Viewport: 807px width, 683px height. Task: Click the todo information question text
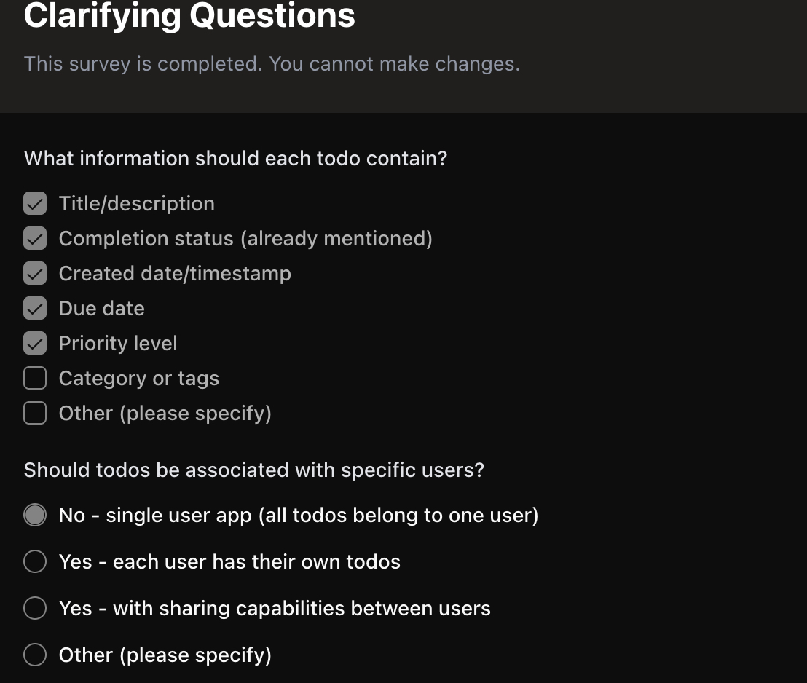pyautogui.click(x=235, y=158)
